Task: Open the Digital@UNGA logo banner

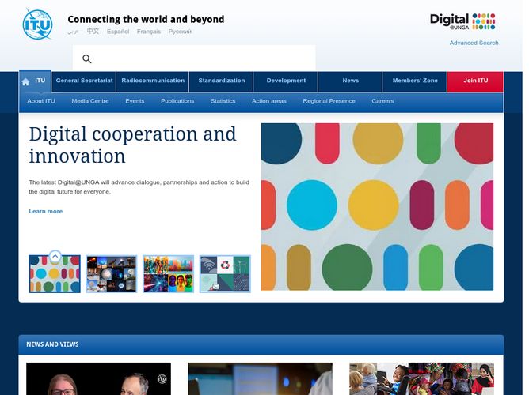Action: coord(462,21)
